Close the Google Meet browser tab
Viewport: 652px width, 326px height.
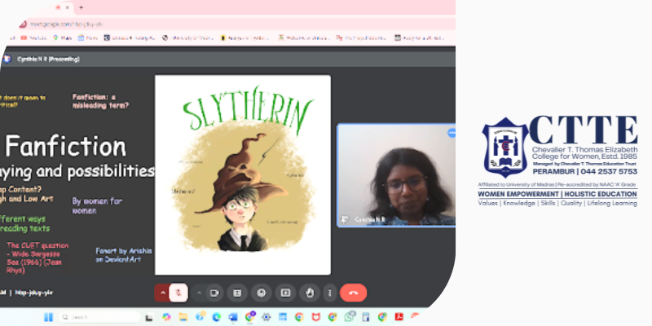[68, 7]
